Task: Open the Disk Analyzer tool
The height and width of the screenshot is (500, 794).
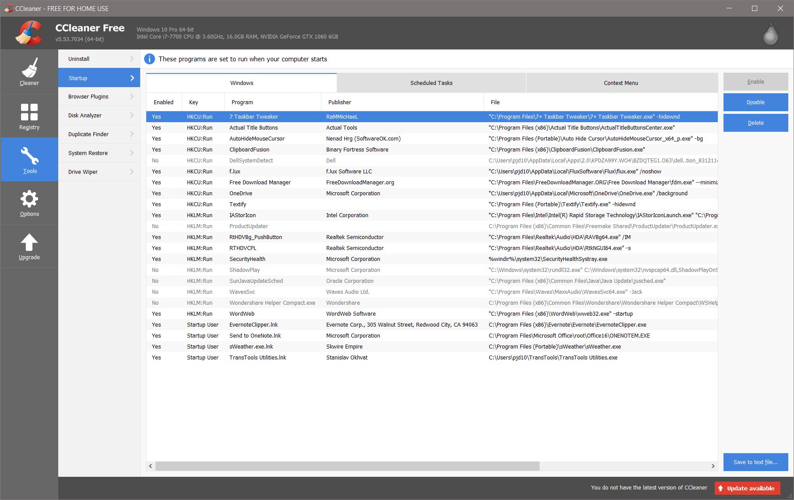Action: coord(99,115)
